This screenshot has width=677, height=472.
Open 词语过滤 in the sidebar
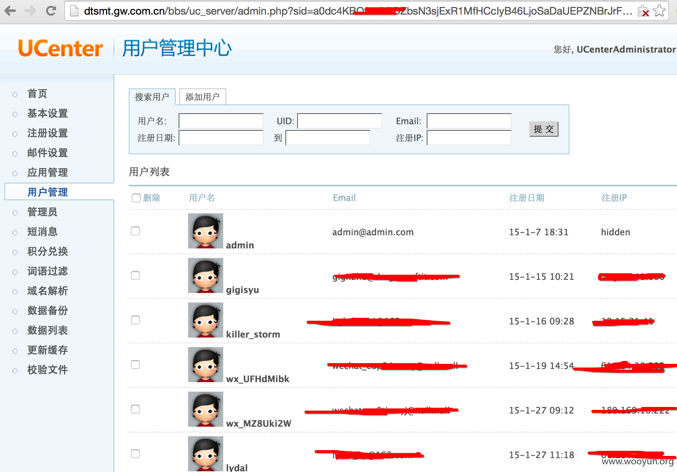48,271
